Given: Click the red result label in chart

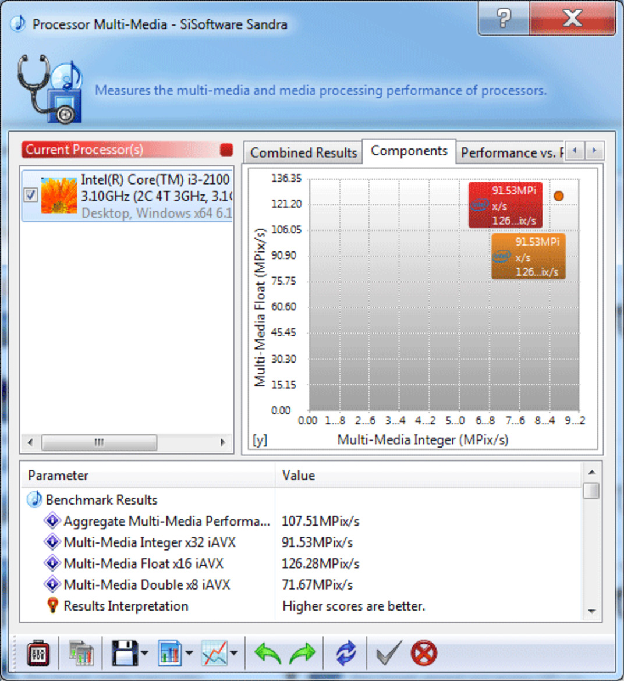Looking at the screenshot, I should (505, 205).
